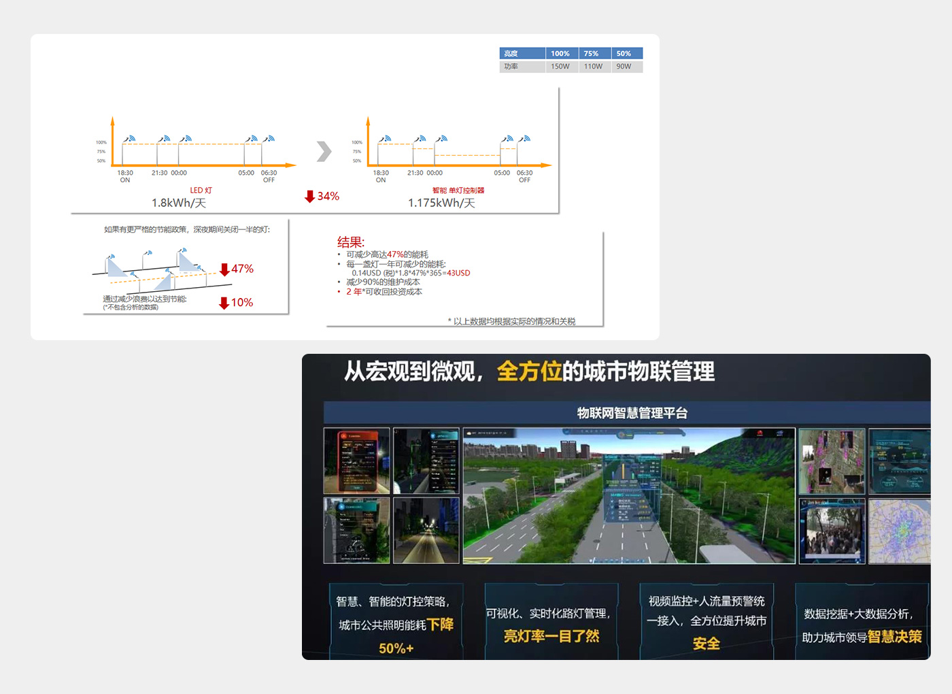Click the street lamp icon above 00:00 in the 智能 单灯控制器 chart
The image size is (952, 694).
(x=441, y=139)
